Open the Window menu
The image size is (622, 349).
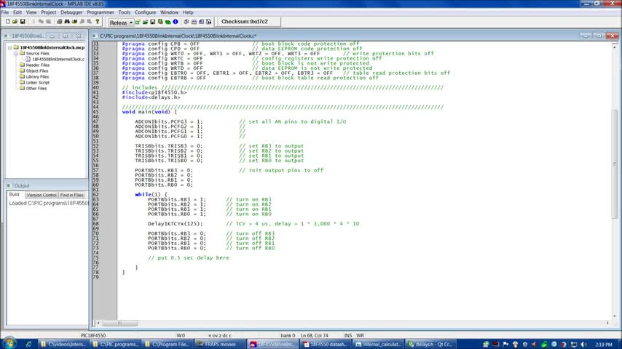[170, 12]
